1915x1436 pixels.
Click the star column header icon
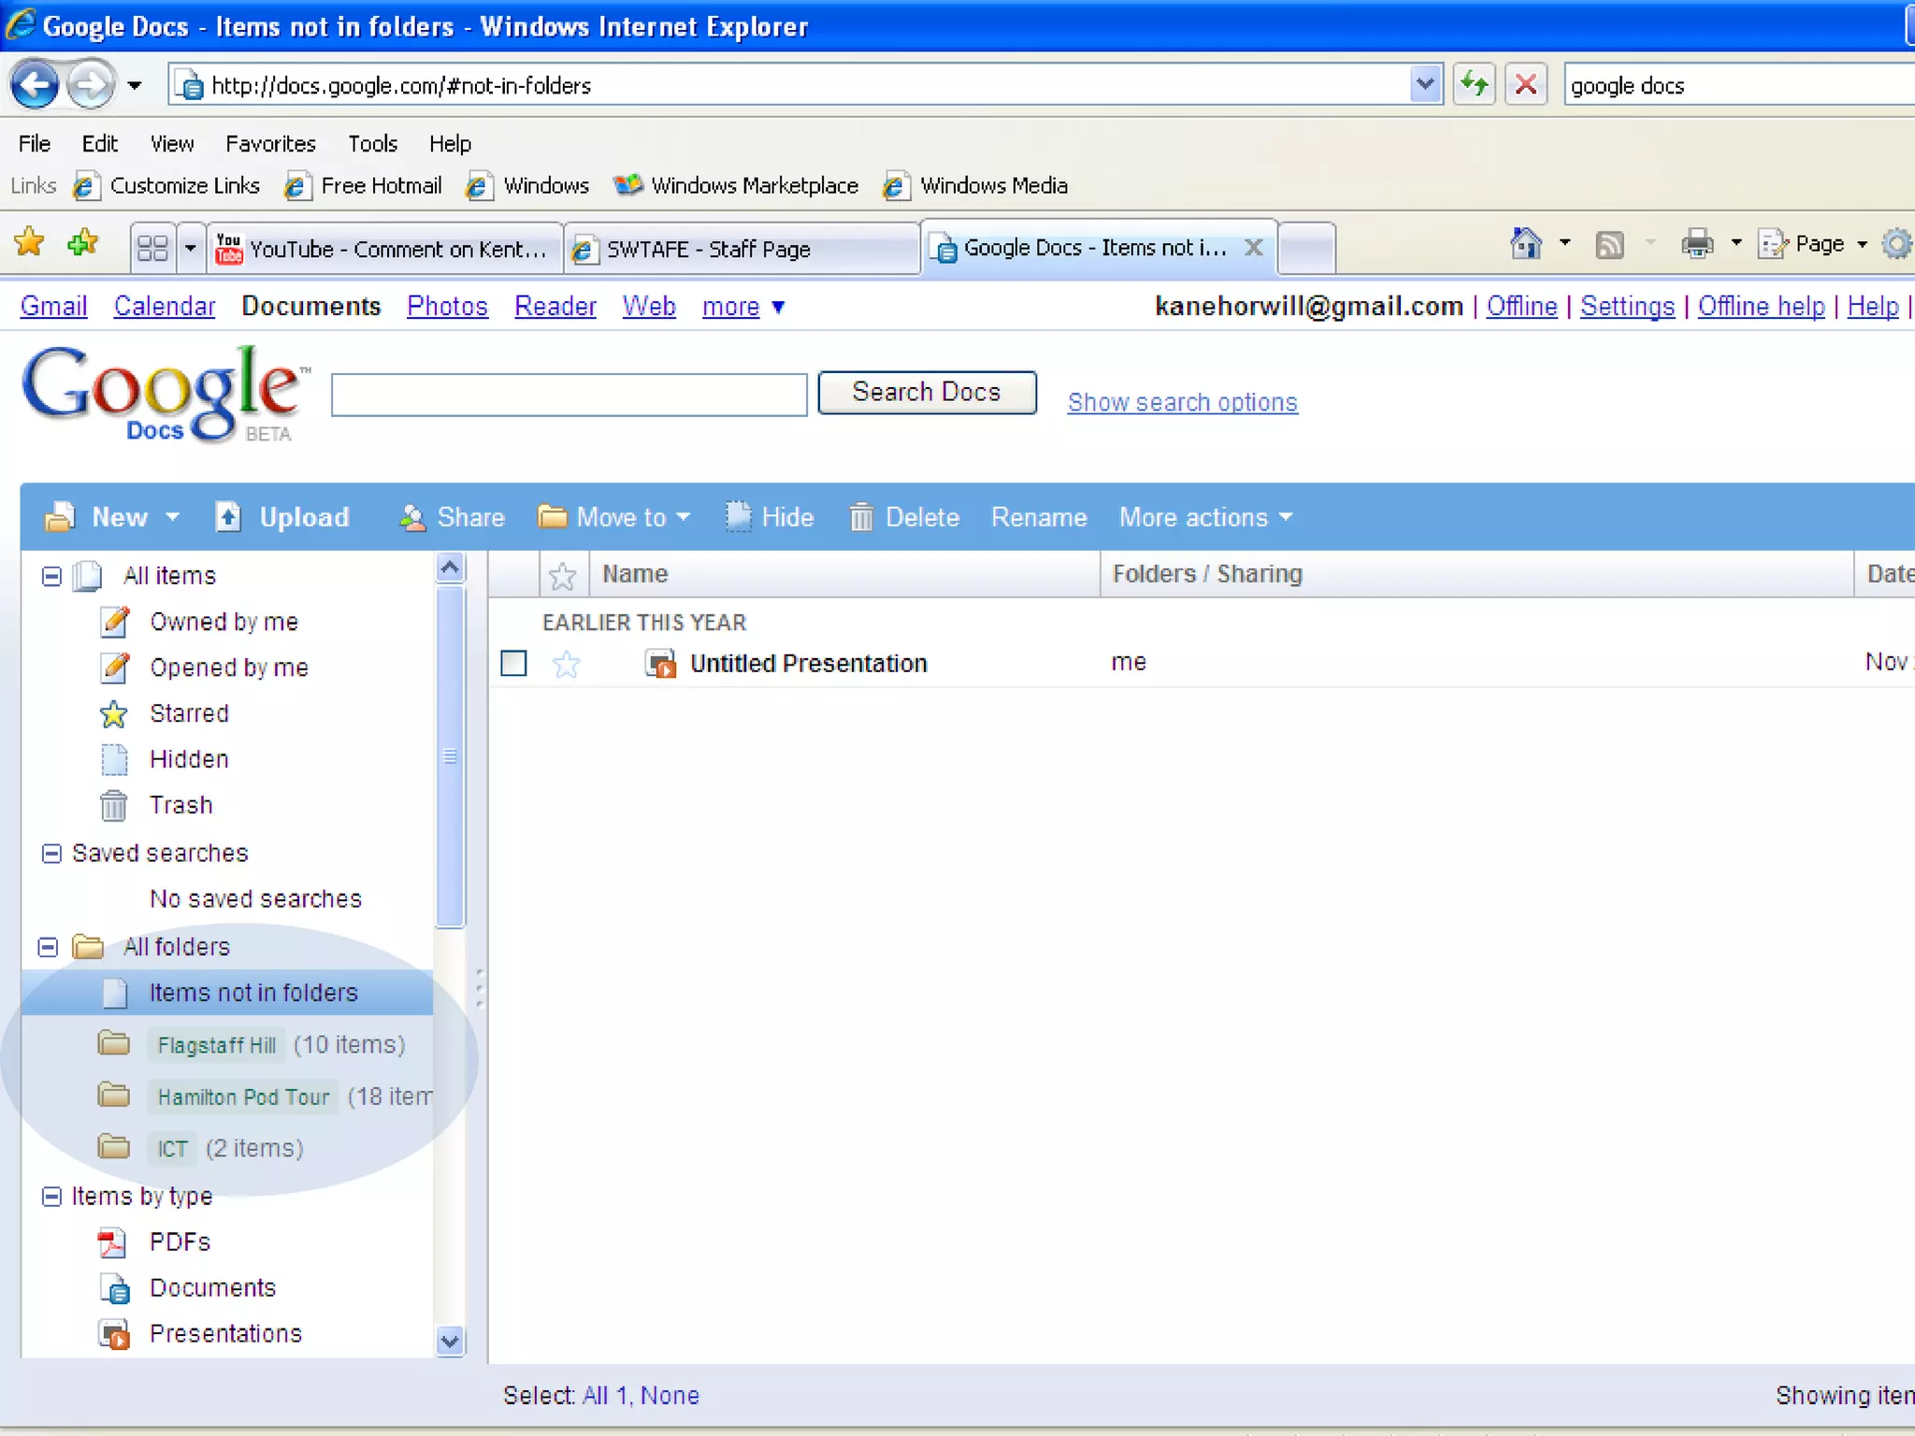[563, 575]
